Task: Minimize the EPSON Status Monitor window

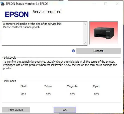Action: pos(94,4)
